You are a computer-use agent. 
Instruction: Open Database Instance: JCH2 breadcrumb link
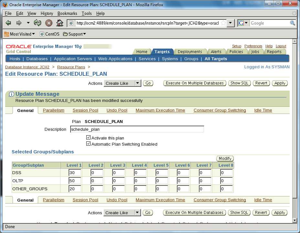27,67
